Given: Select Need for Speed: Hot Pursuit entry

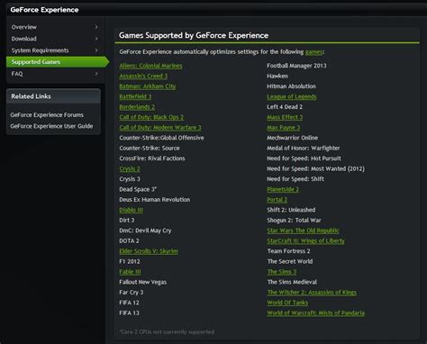Looking at the screenshot, I should 304,158.
